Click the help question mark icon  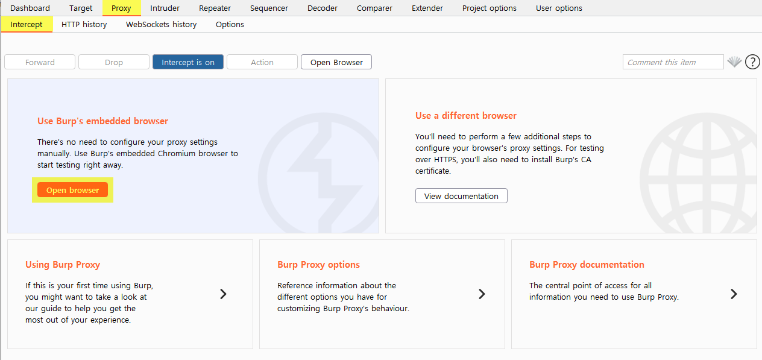tap(752, 62)
